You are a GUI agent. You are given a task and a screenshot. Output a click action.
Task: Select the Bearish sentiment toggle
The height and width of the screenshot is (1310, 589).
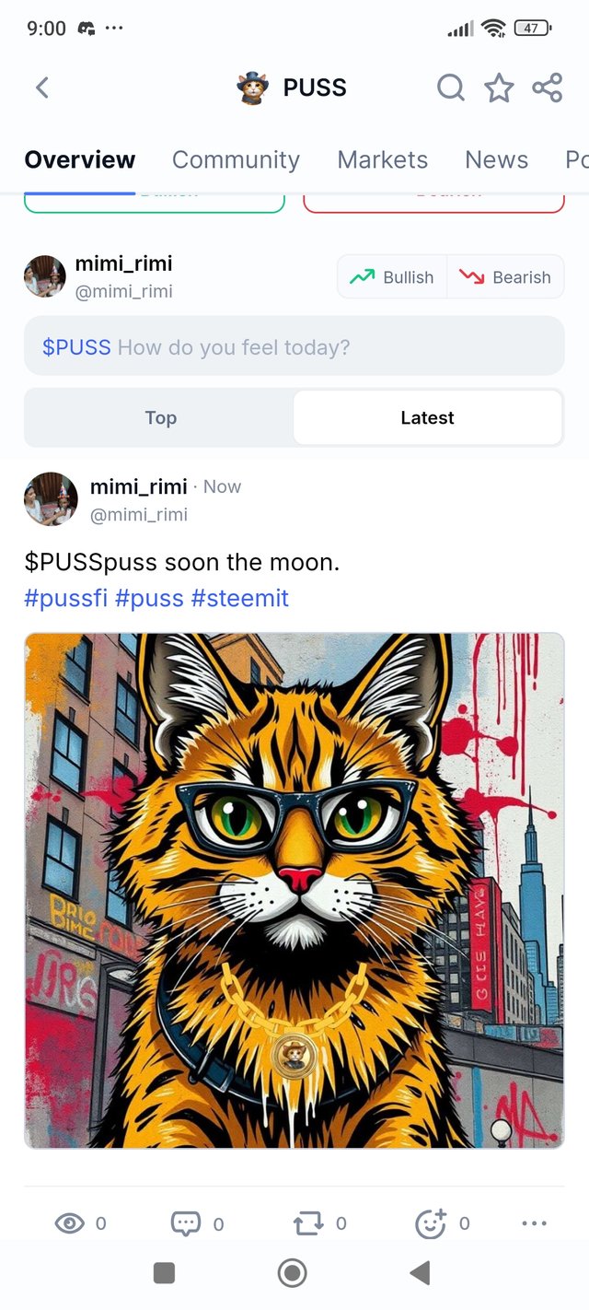tap(505, 277)
